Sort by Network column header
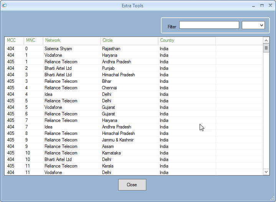The width and height of the screenshot is (276, 202). pyautogui.click(x=72, y=40)
